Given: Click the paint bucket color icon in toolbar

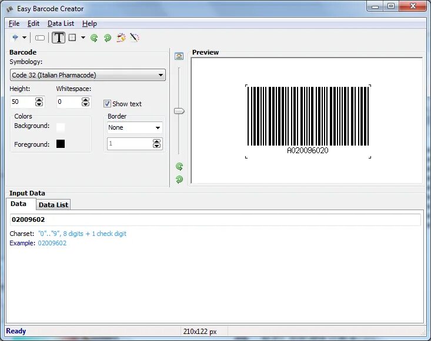Looking at the screenshot, I should 121,38.
